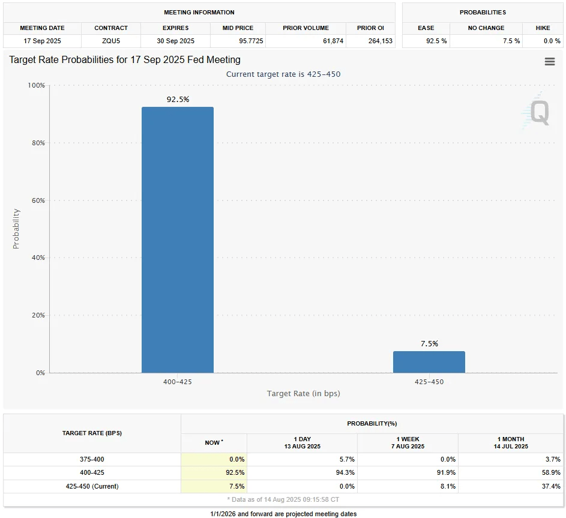
Task: Click the data timestamp footnote
Action: [x=283, y=499]
